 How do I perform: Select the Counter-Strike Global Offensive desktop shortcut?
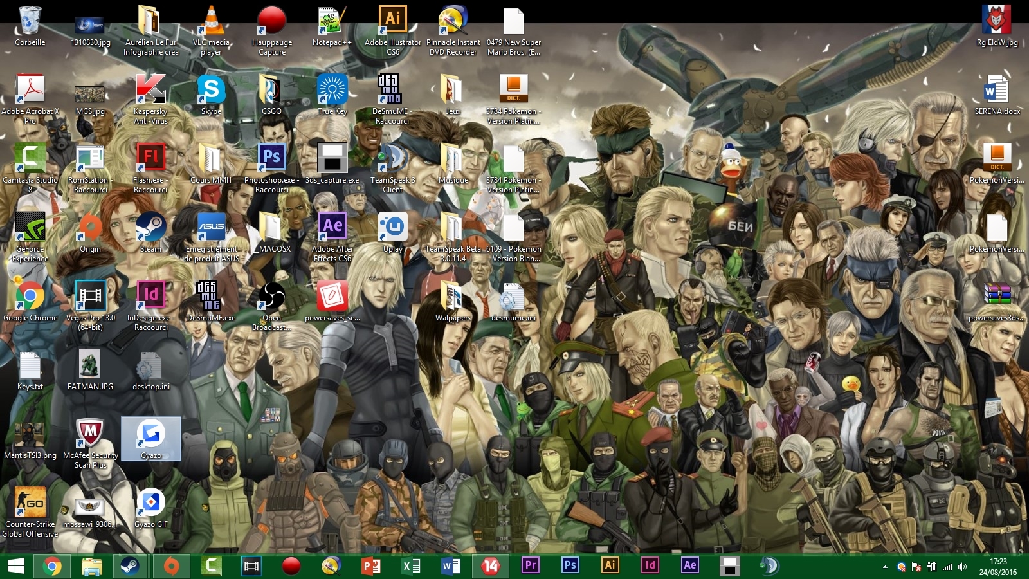click(30, 511)
